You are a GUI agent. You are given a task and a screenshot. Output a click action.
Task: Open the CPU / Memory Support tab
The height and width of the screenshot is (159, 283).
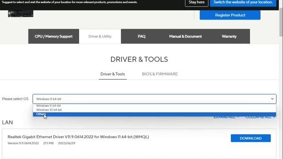pos(54,36)
